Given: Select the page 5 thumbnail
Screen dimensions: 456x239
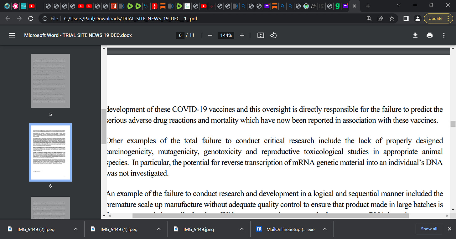Looking at the screenshot, I should [x=51, y=81].
